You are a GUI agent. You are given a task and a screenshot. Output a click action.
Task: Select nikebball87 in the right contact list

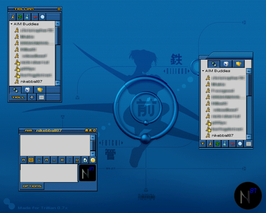[x=222, y=135]
